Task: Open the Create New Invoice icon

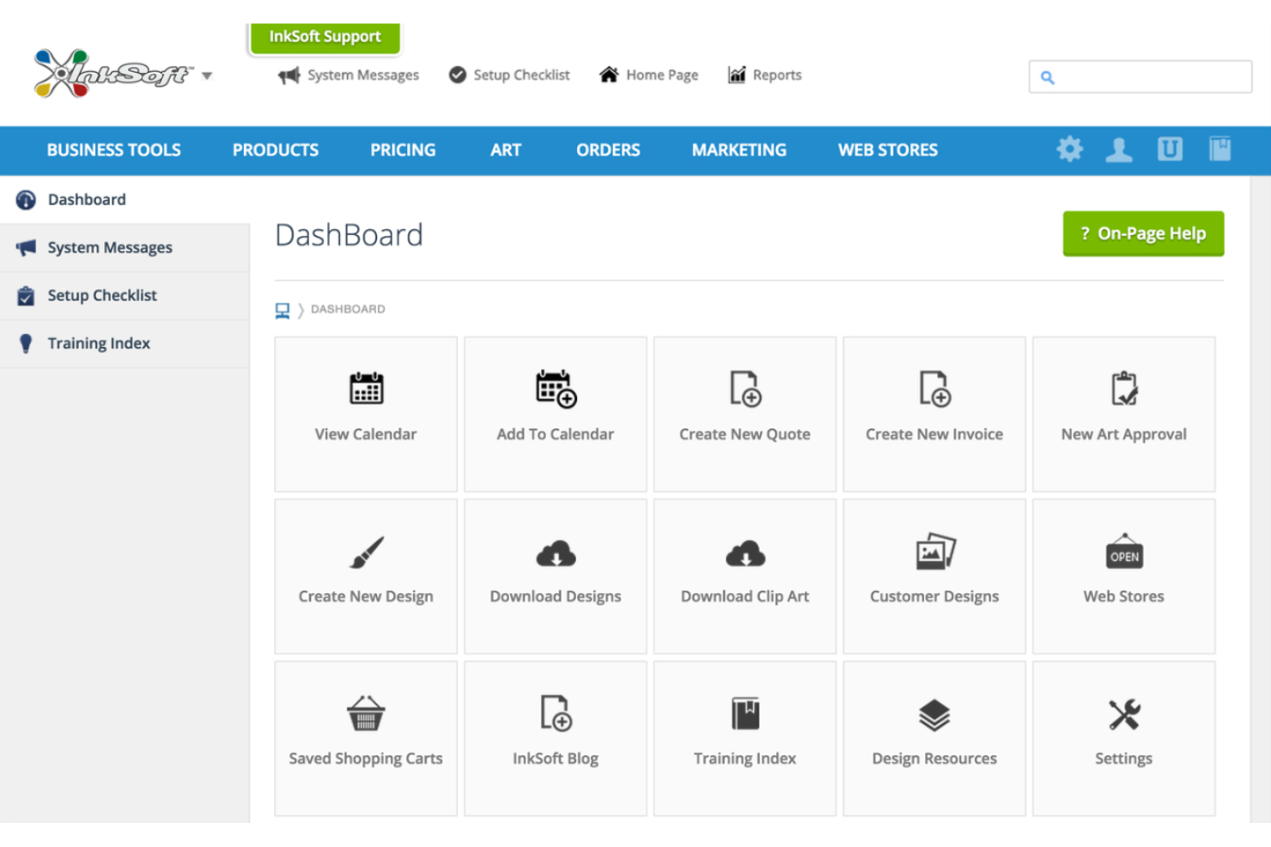Action: 934,389
